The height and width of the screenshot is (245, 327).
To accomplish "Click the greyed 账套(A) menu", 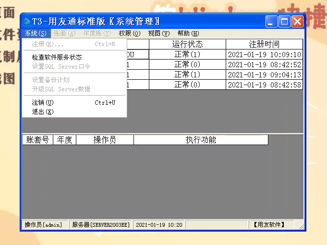I will click(x=65, y=34).
